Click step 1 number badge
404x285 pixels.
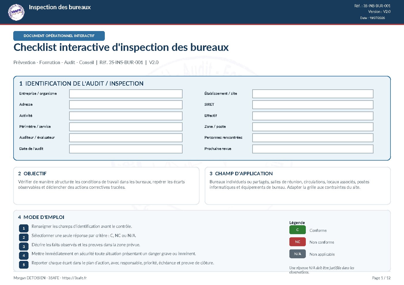click(24, 228)
